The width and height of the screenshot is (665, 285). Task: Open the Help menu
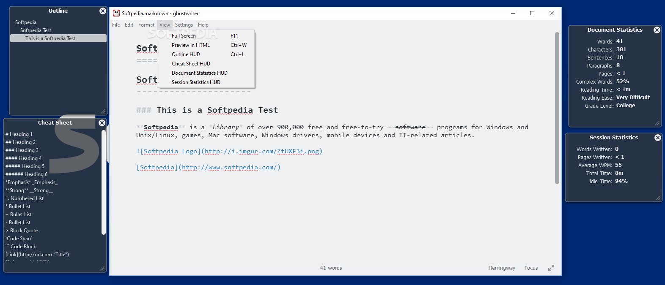[x=203, y=25]
